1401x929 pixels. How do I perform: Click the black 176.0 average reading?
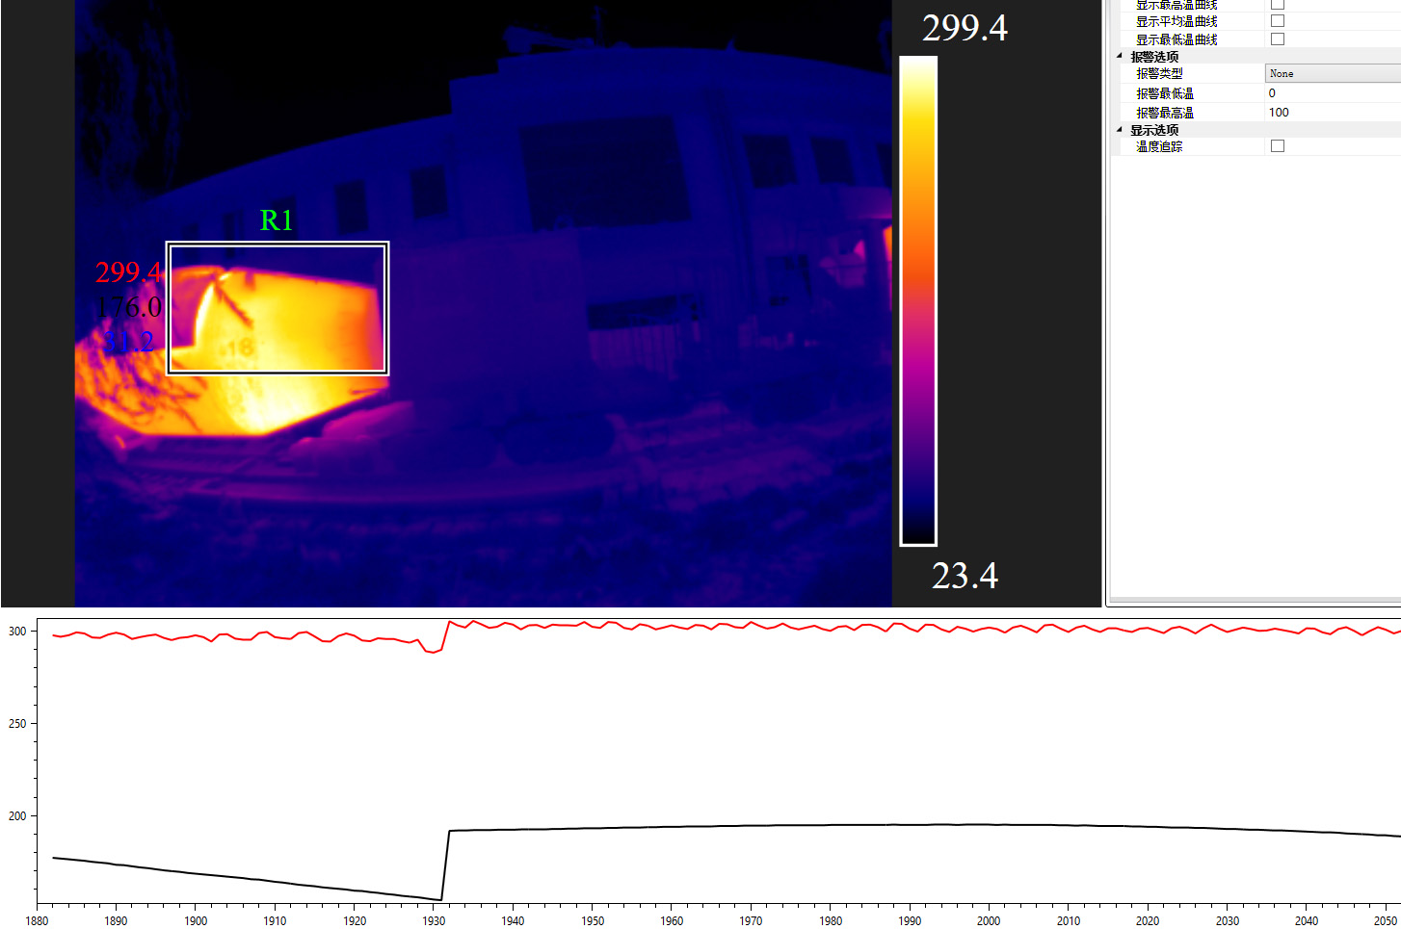pos(128,307)
